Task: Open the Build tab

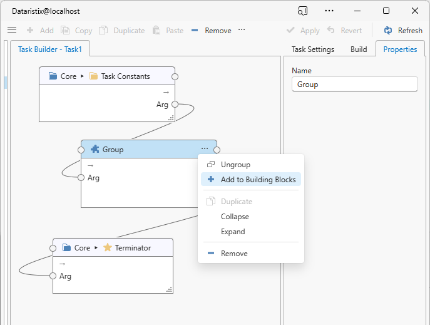Action: [x=359, y=49]
